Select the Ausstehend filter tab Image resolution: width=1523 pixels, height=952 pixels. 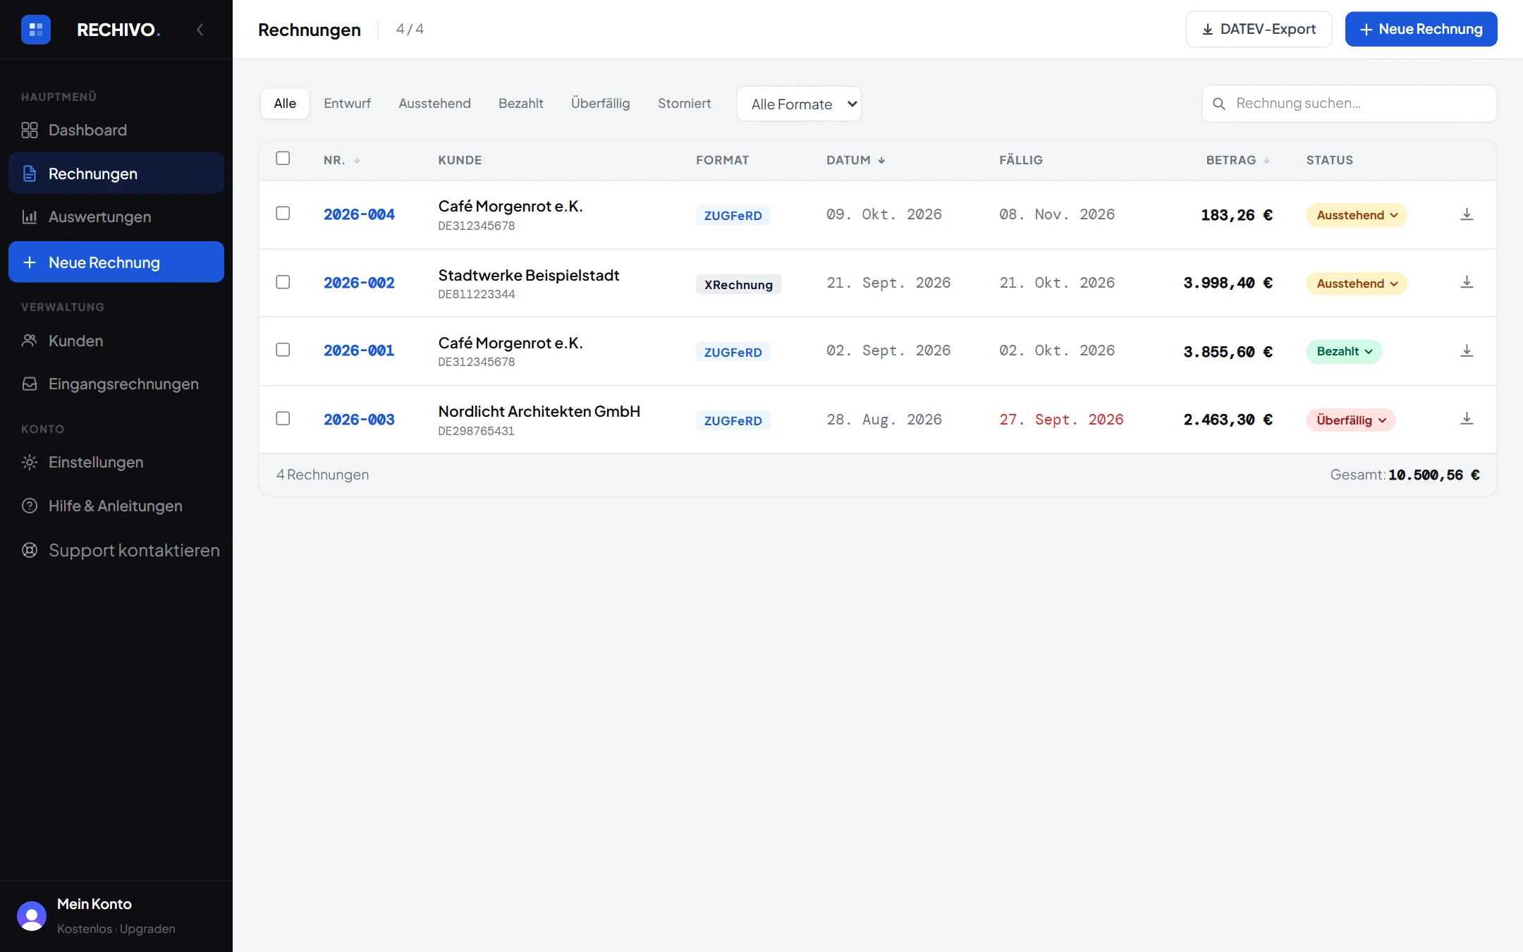point(434,104)
